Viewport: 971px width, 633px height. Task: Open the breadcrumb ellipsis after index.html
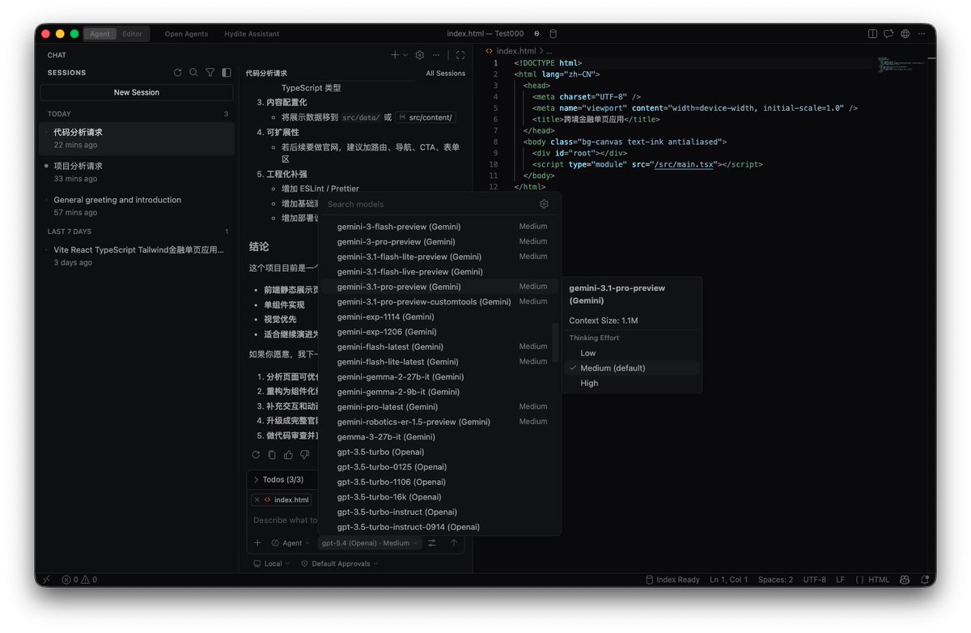[549, 51]
